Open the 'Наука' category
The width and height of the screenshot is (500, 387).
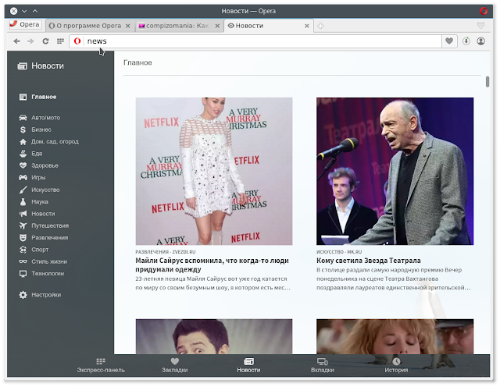(33, 201)
